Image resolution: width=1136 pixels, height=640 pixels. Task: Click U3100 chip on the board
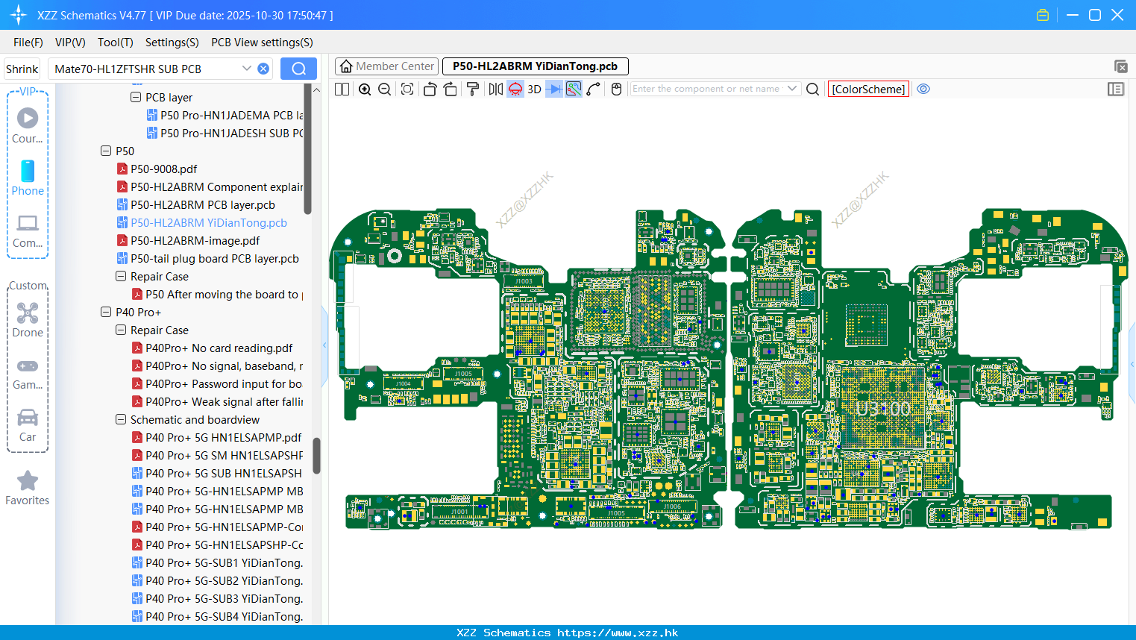pos(883,409)
